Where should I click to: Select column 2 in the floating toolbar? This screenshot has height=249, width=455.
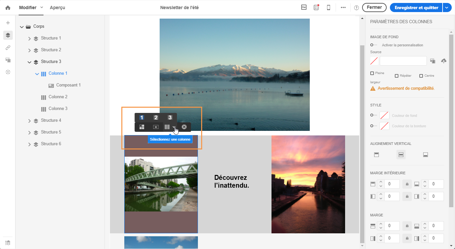(156, 117)
